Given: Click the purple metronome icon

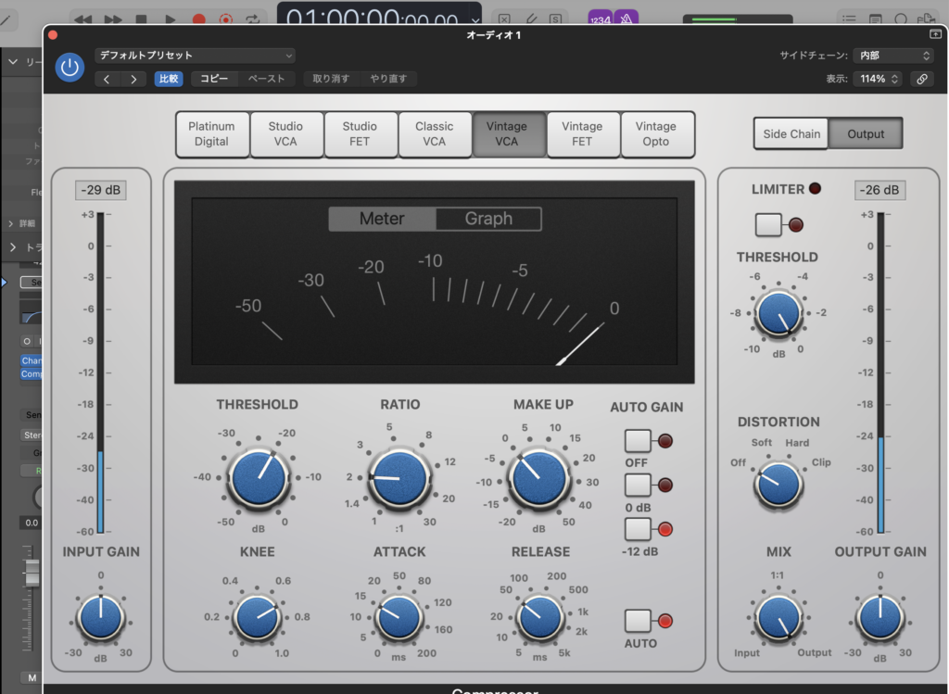Looking at the screenshot, I should [626, 19].
